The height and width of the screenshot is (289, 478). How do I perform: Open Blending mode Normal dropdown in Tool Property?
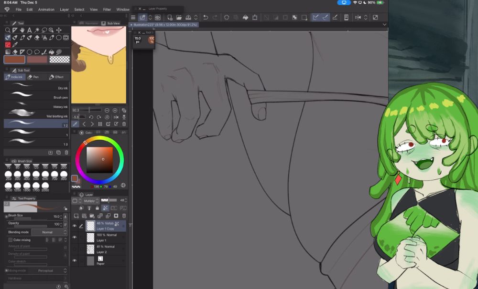pos(49,232)
